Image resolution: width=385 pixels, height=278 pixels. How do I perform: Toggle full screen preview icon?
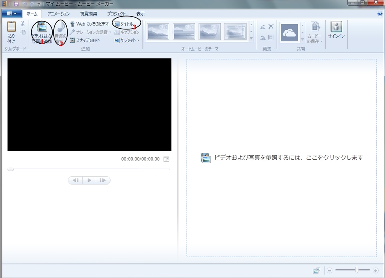166,159
